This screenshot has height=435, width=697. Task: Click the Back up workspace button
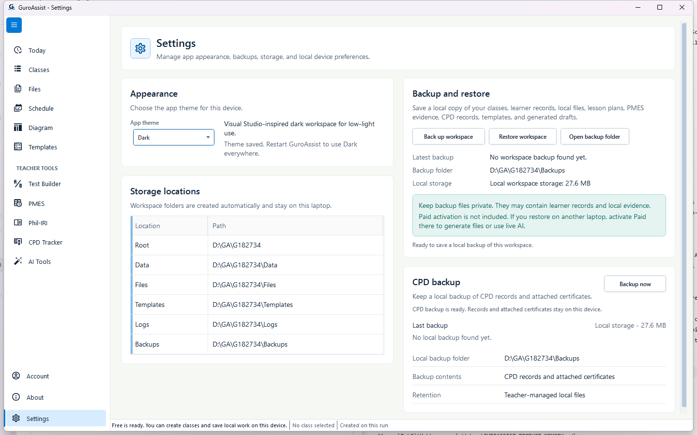(449, 136)
